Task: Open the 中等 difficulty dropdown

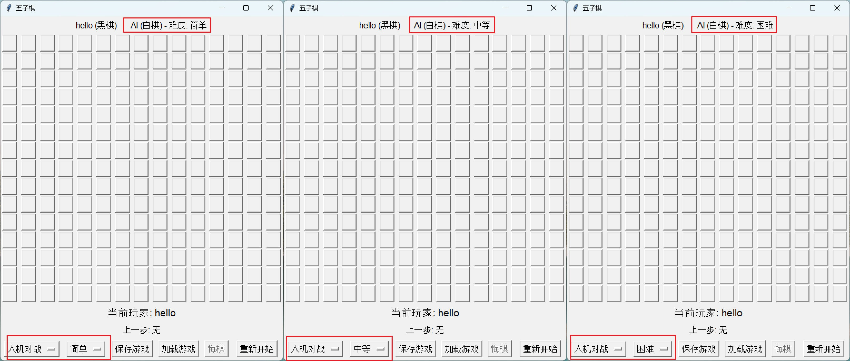Action: pyautogui.click(x=369, y=349)
